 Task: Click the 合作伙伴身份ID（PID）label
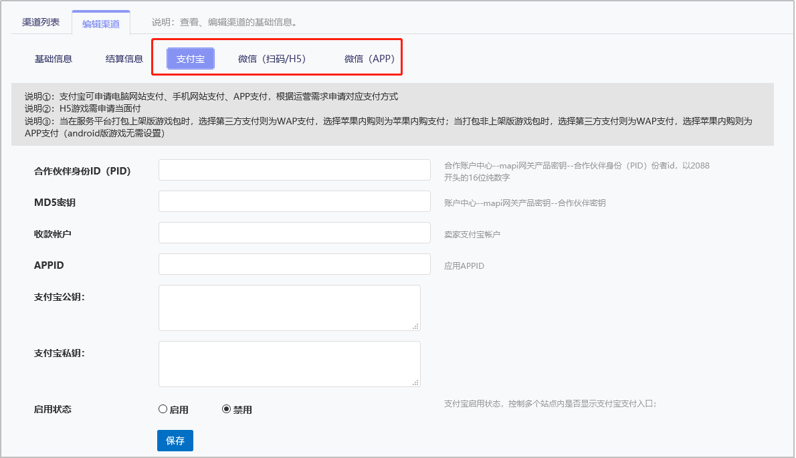click(x=82, y=171)
